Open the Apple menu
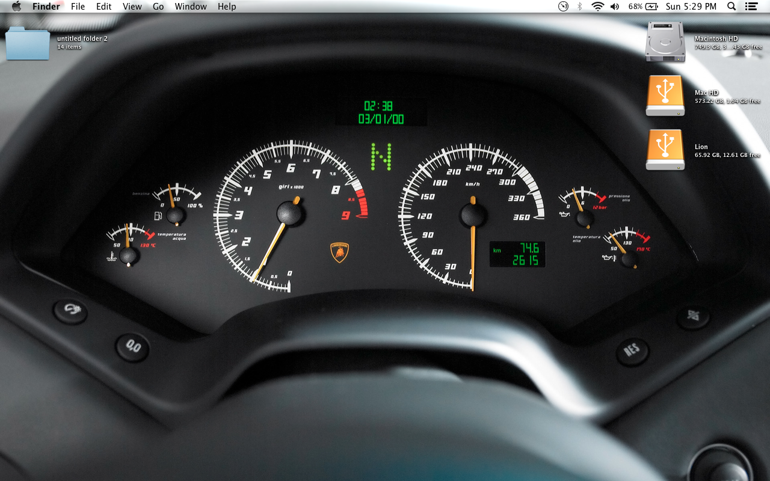 coord(16,7)
